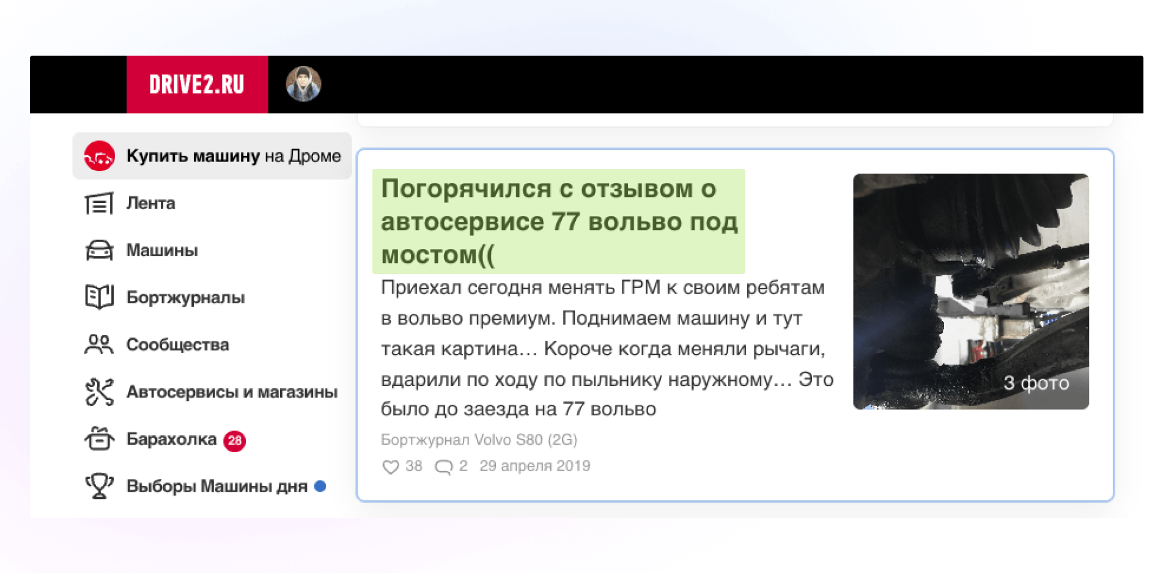Click the red Drom car icon
The height and width of the screenshot is (573, 1174).
coord(99,156)
